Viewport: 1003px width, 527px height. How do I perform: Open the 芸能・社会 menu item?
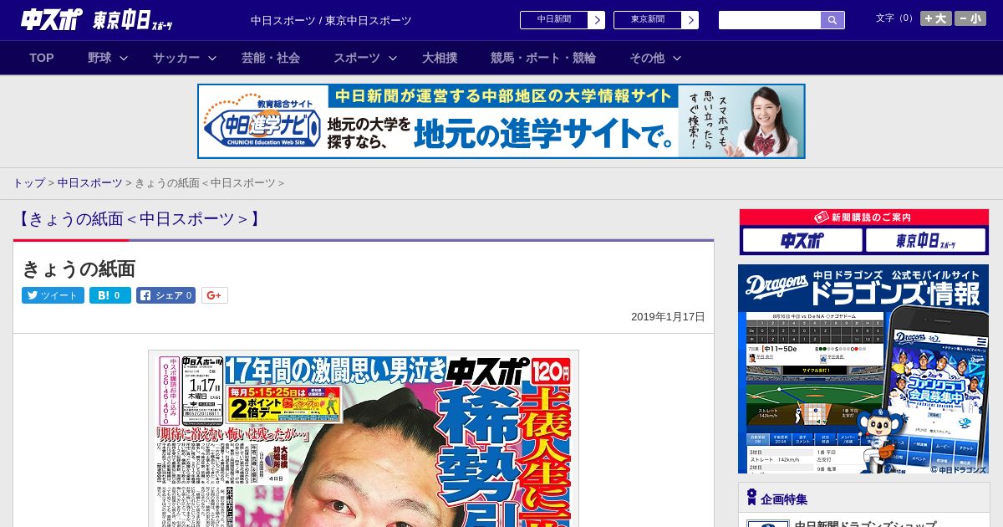point(271,58)
